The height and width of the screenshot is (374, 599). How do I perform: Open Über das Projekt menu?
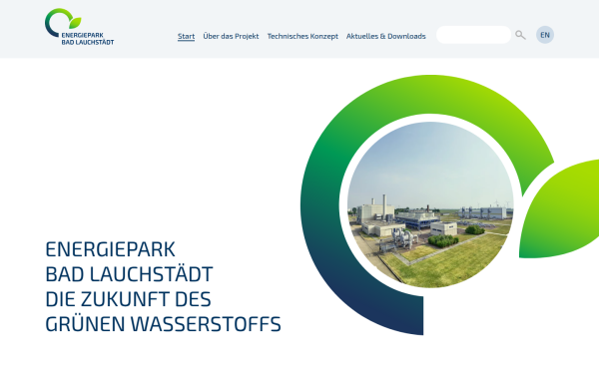click(231, 36)
